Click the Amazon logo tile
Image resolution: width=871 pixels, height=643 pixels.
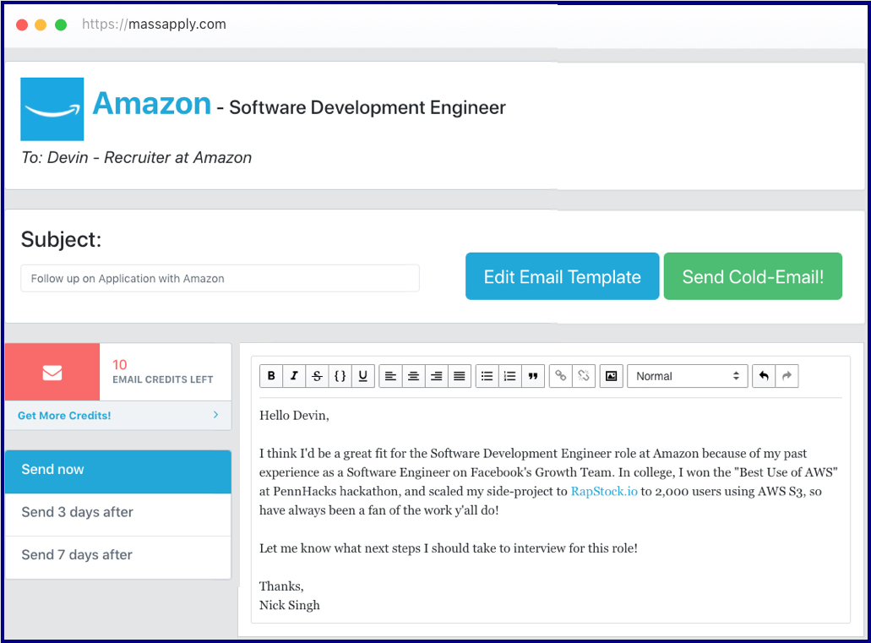click(52, 109)
